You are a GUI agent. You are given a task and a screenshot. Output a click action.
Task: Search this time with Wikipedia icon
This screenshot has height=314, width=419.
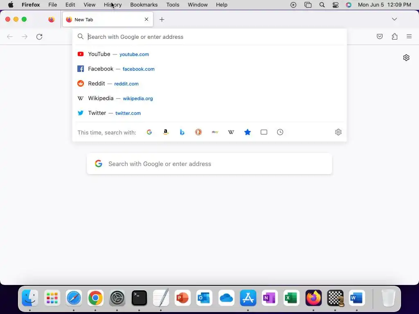click(x=231, y=132)
